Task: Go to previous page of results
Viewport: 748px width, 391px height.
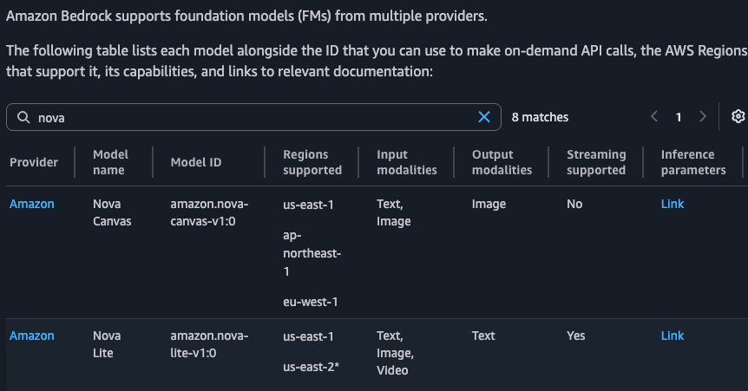Action: pyautogui.click(x=654, y=117)
